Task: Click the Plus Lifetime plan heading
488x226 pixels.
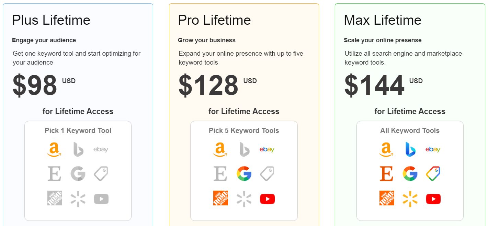Action: click(51, 20)
